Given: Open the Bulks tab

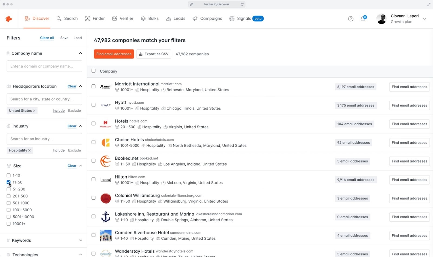Looking at the screenshot, I should (150, 19).
